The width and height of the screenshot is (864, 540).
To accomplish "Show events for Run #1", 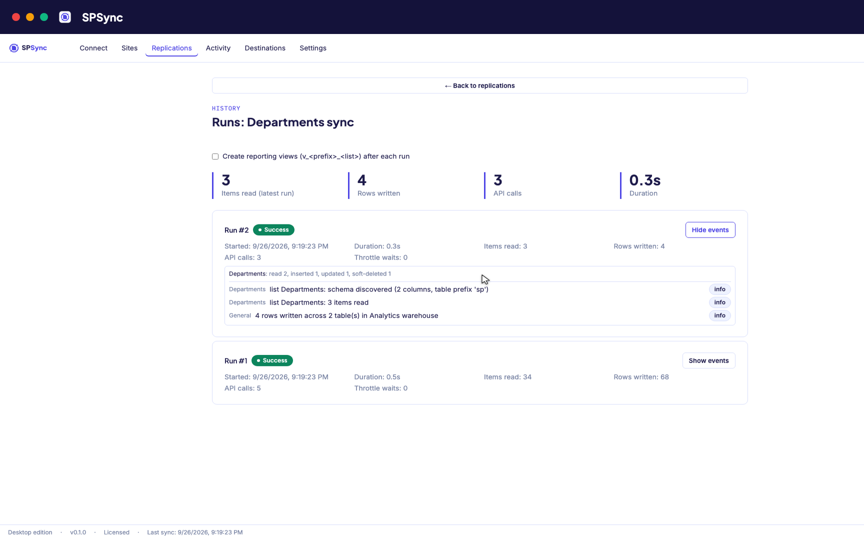I will pyautogui.click(x=708, y=360).
